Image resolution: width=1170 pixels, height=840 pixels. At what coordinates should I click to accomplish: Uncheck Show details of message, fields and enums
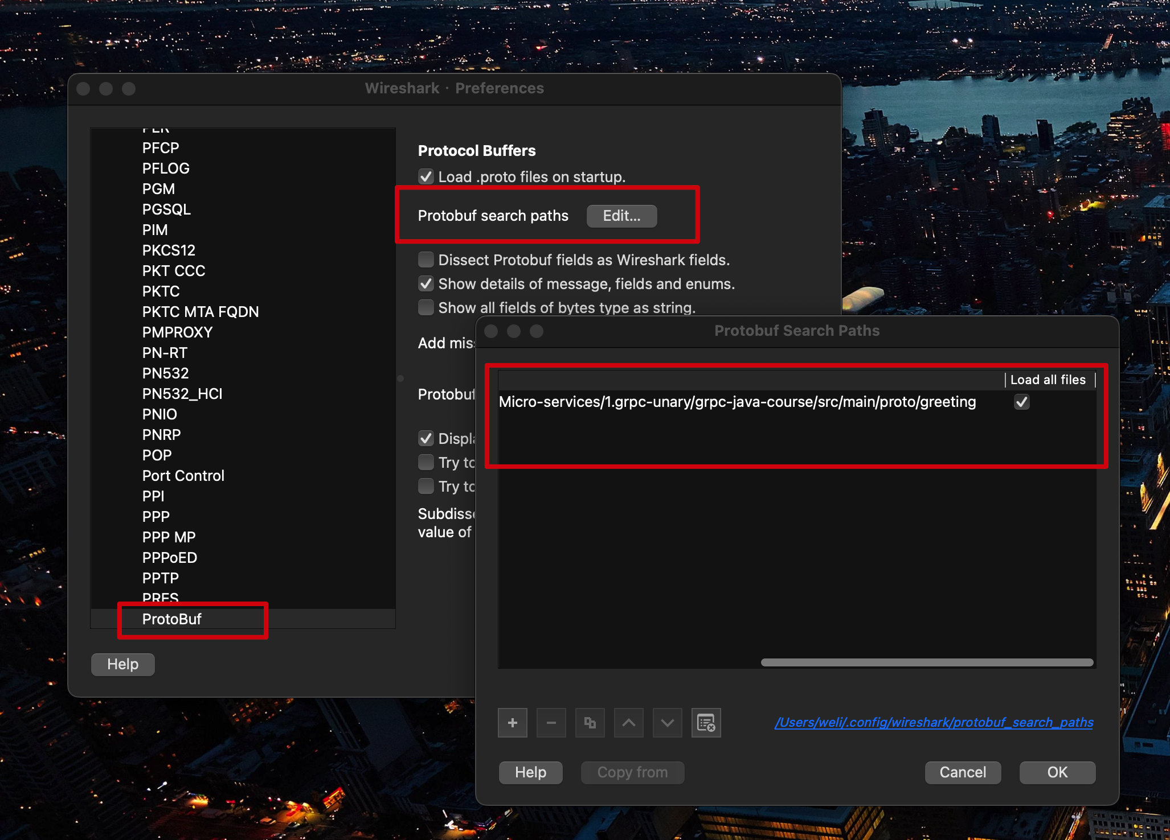426,283
